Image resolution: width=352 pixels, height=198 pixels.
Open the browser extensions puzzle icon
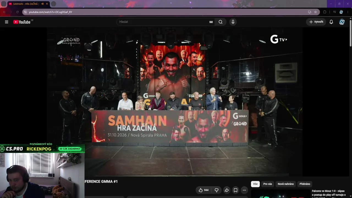click(325, 12)
